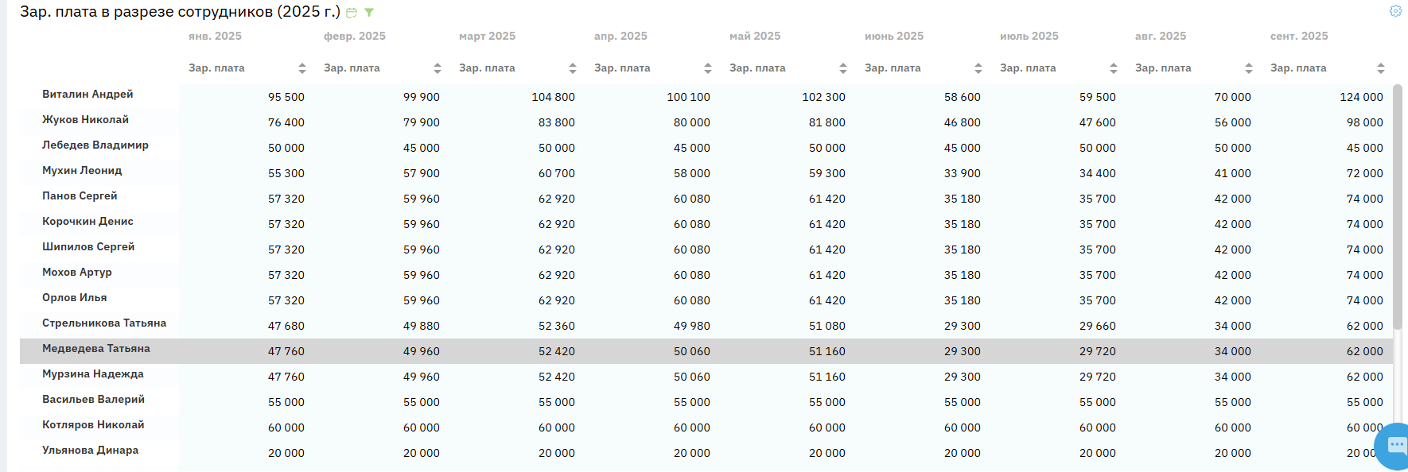The height and width of the screenshot is (472, 1408).
Task: Select employee Виталин Андрей row name
Action: [x=88, y=95]
